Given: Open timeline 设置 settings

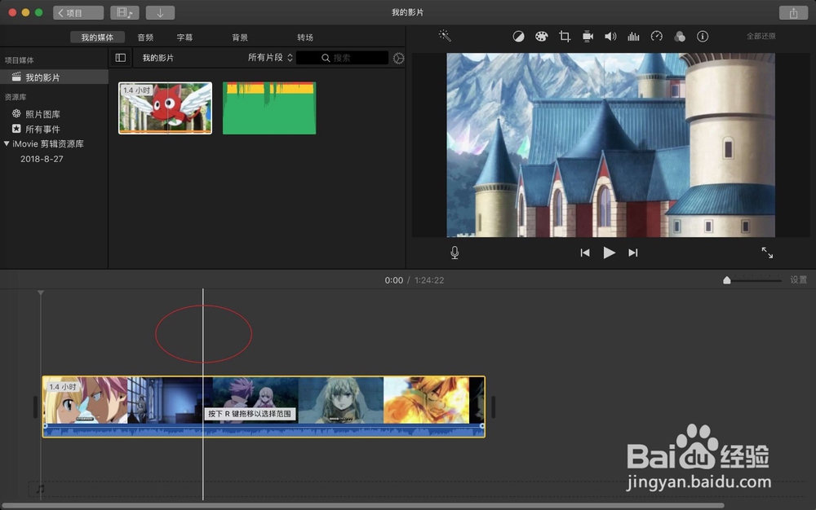Looking at the screenshot, I should [798, 280].
